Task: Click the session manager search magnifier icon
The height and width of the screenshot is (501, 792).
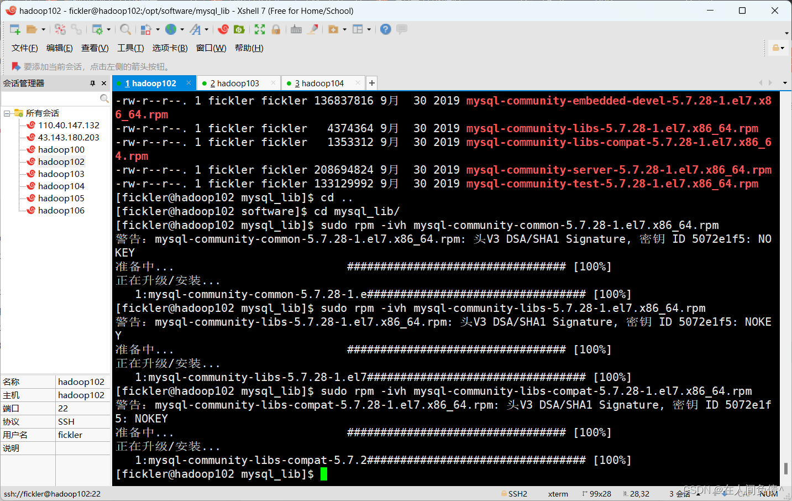Action: coord(104,98)
